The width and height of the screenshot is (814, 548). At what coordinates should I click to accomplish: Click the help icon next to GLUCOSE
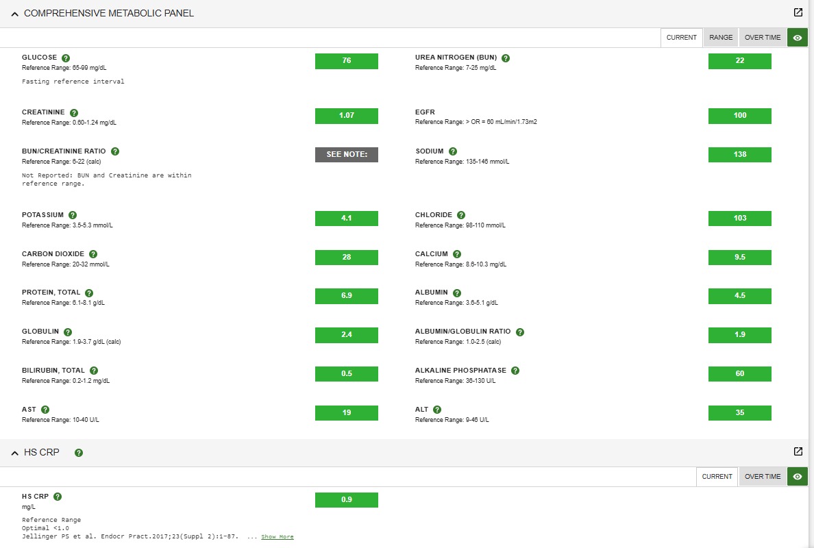click(x=66, y=58)
